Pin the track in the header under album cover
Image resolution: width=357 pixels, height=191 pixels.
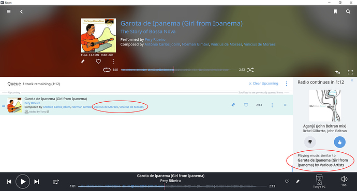coord(83,61)
